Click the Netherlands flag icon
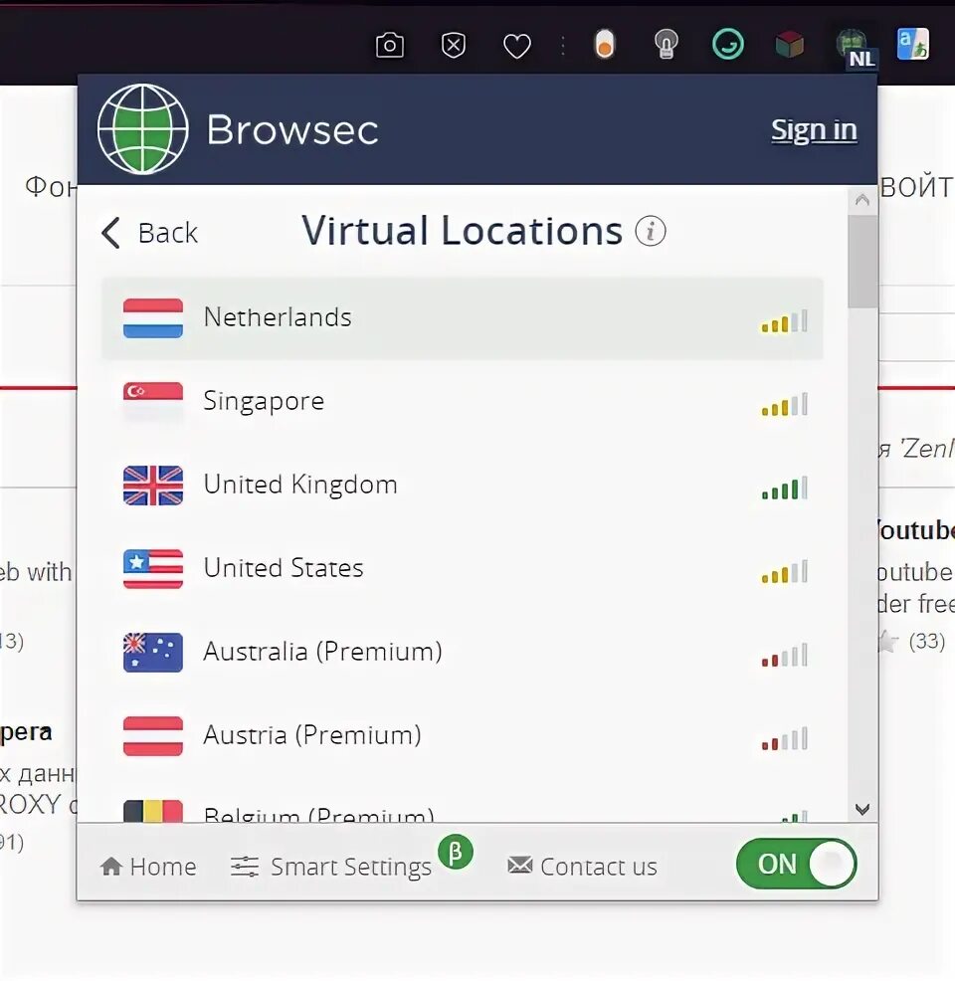Viewport: 955px width, 981px height. coord(153,317)
